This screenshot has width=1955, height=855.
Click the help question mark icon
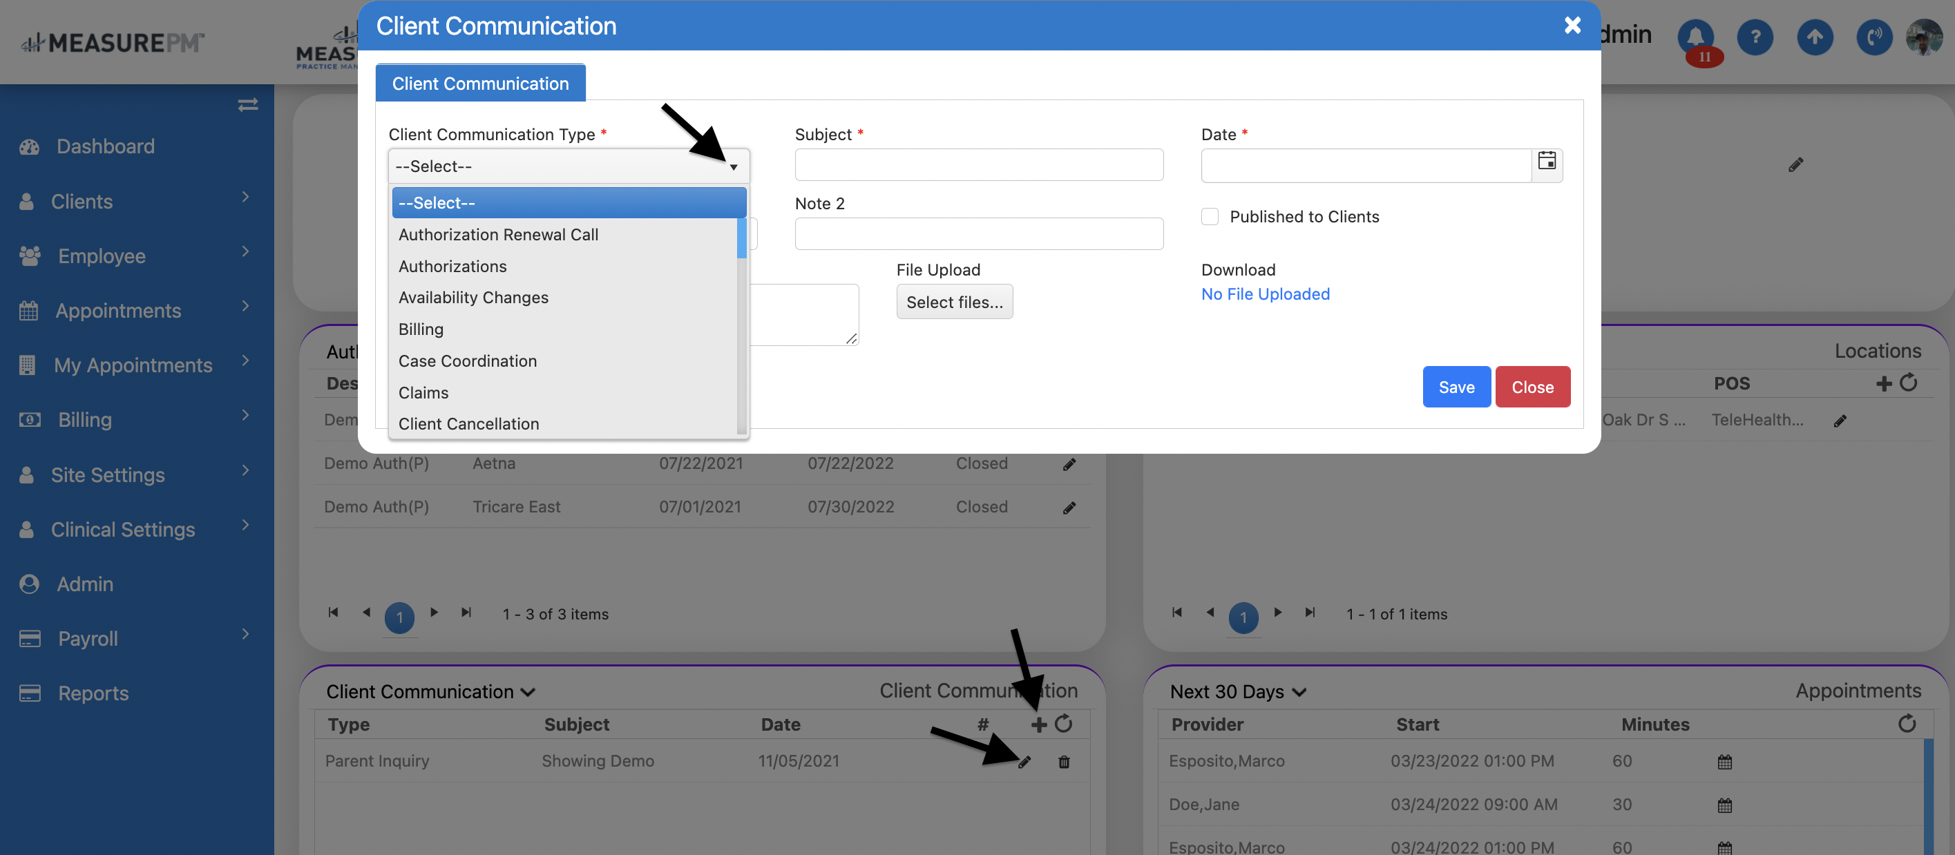[x=1755, y=37]
